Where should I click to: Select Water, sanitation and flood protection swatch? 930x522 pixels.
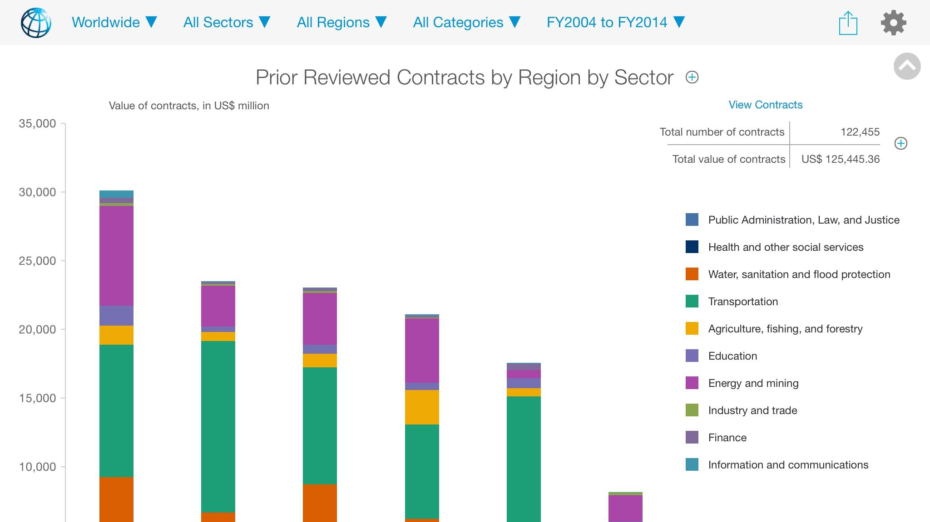click(692, 274)
